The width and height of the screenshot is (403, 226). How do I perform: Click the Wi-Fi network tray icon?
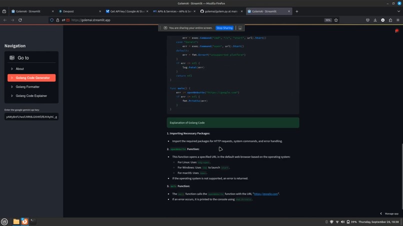click(337, 222)
